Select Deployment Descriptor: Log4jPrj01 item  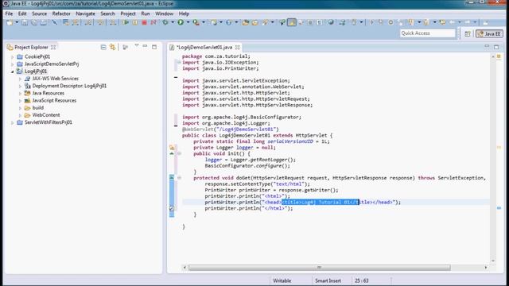pyautogui.click(x=69, y=86)
